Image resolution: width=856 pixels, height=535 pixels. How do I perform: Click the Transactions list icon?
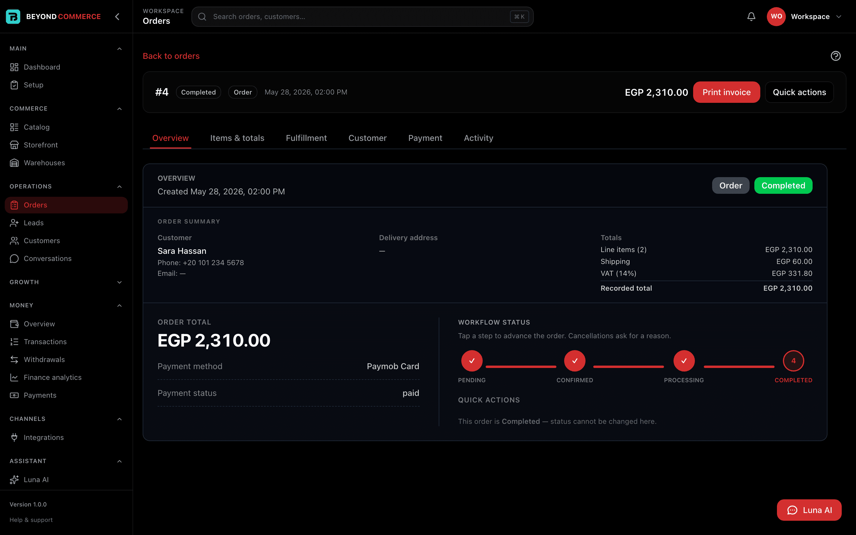click(x=14, y=342)
